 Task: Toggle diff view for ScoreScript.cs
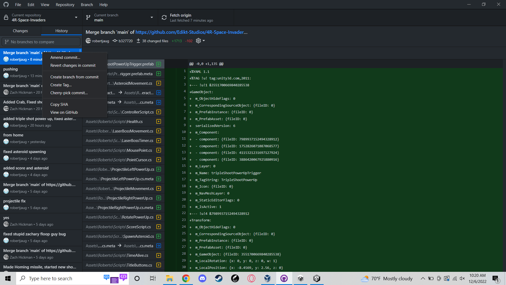(158, 227)
